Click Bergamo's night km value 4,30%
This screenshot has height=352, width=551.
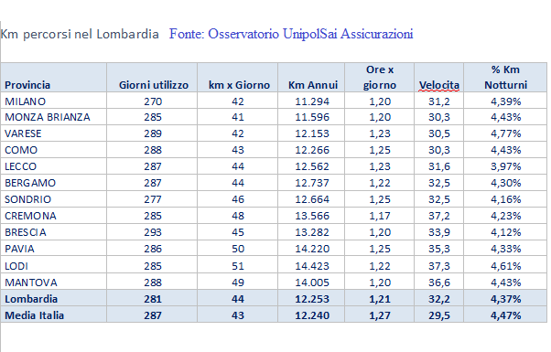tap(505, 183)
